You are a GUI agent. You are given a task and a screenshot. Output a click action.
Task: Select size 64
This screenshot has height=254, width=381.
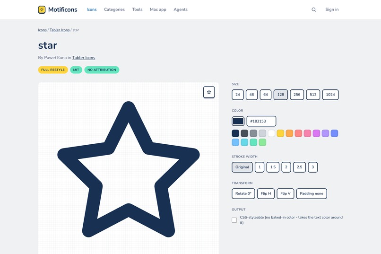[266, 95]
